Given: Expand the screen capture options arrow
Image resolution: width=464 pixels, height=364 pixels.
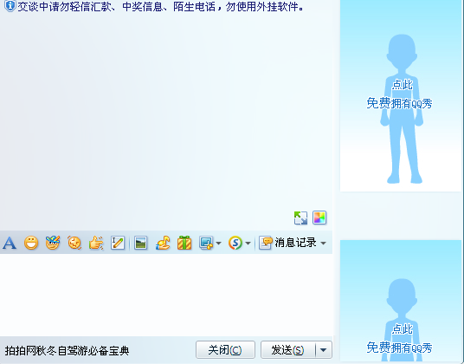Looking at the screenshot, I should (x=219, y=244).
